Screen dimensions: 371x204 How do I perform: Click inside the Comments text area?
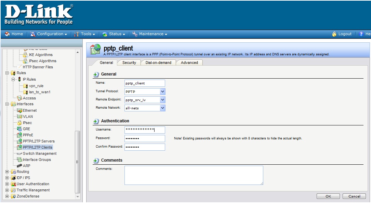click(x=194, y=175)
